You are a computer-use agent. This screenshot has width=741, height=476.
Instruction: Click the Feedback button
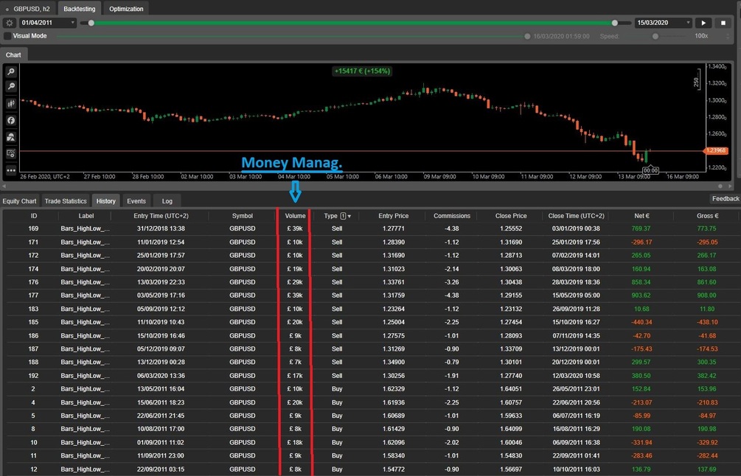(x=726, y=199)
